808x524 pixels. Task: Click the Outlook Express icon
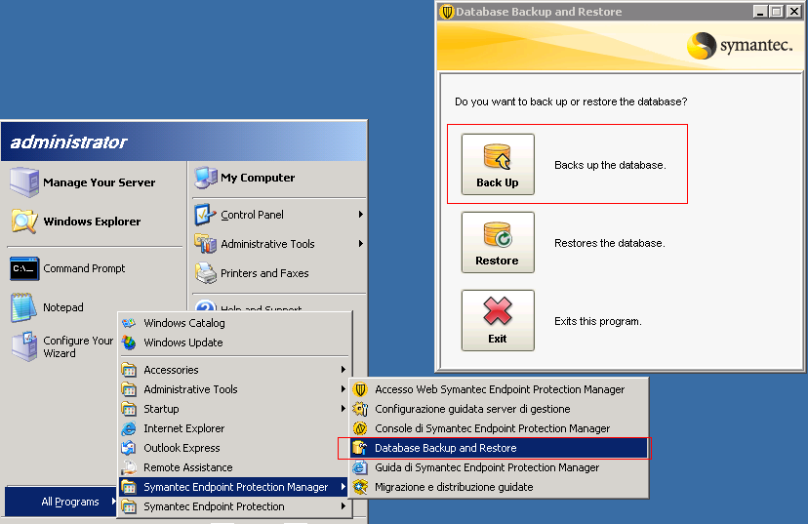click(x=129, y=448)
